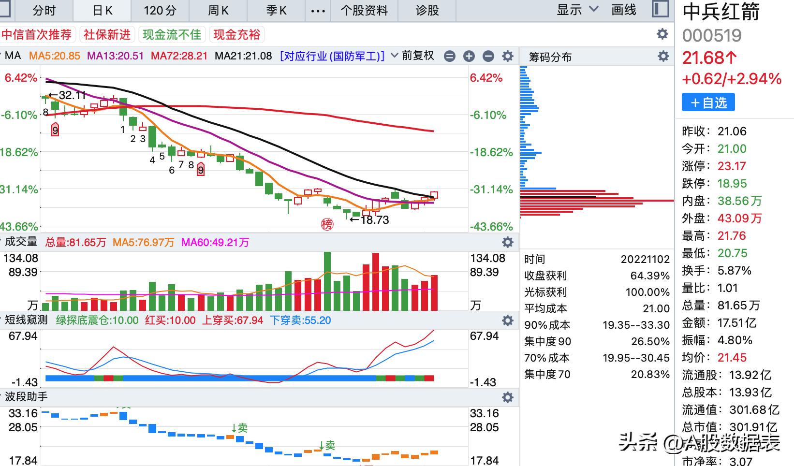The width and height of the screenshot is (794, 466).
Task: Click 画线 to start drawing lines
Action: (624, 10)
